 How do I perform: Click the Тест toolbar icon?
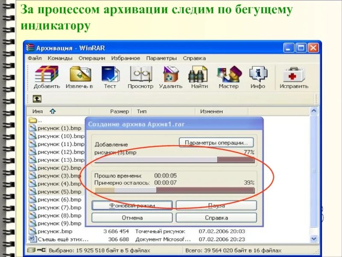point(110,74)
